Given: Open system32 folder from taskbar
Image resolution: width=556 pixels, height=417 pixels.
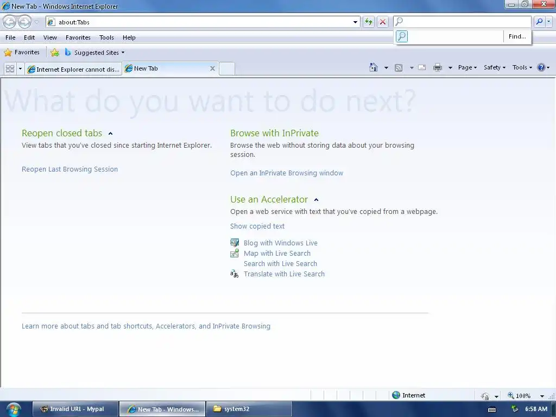Looking at the screenshot, I should [x=249, y=409].
